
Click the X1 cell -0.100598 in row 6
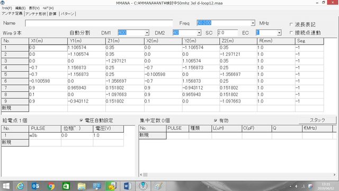(48, 81)
